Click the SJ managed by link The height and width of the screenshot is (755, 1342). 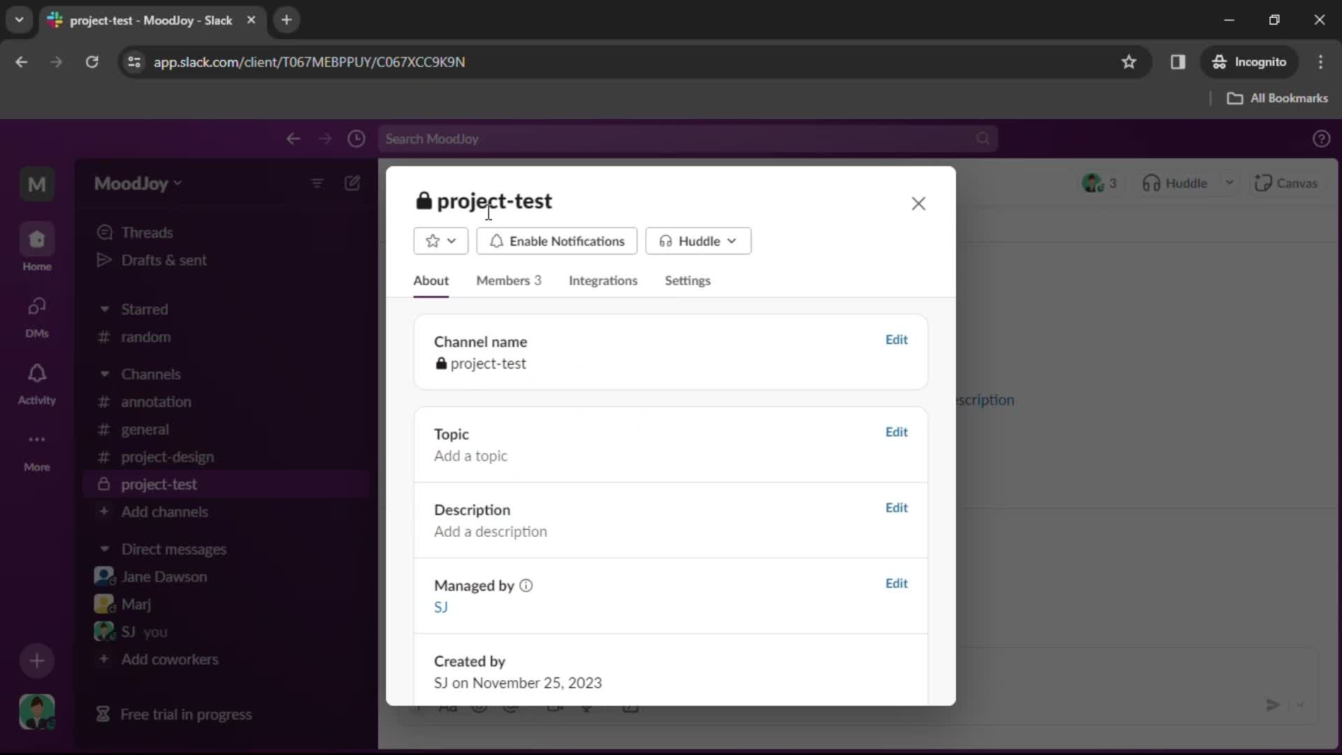click(440, 607)
